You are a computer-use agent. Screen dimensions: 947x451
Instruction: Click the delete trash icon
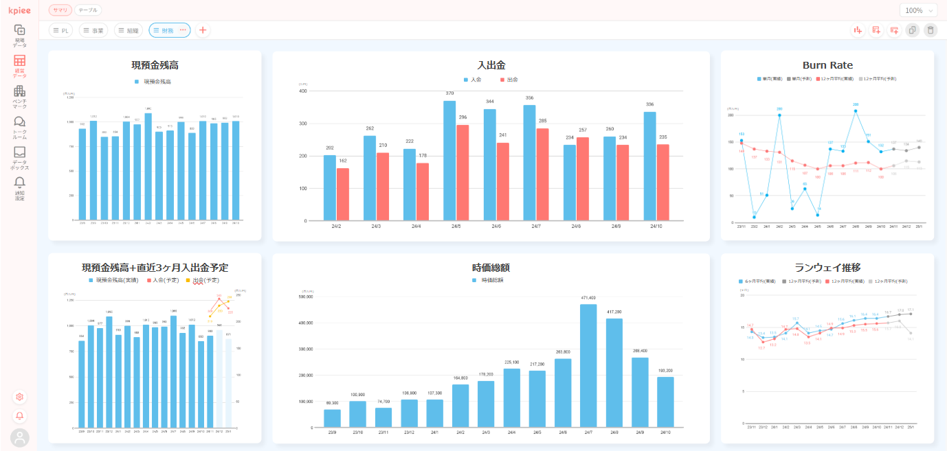(x=930, y=30)
